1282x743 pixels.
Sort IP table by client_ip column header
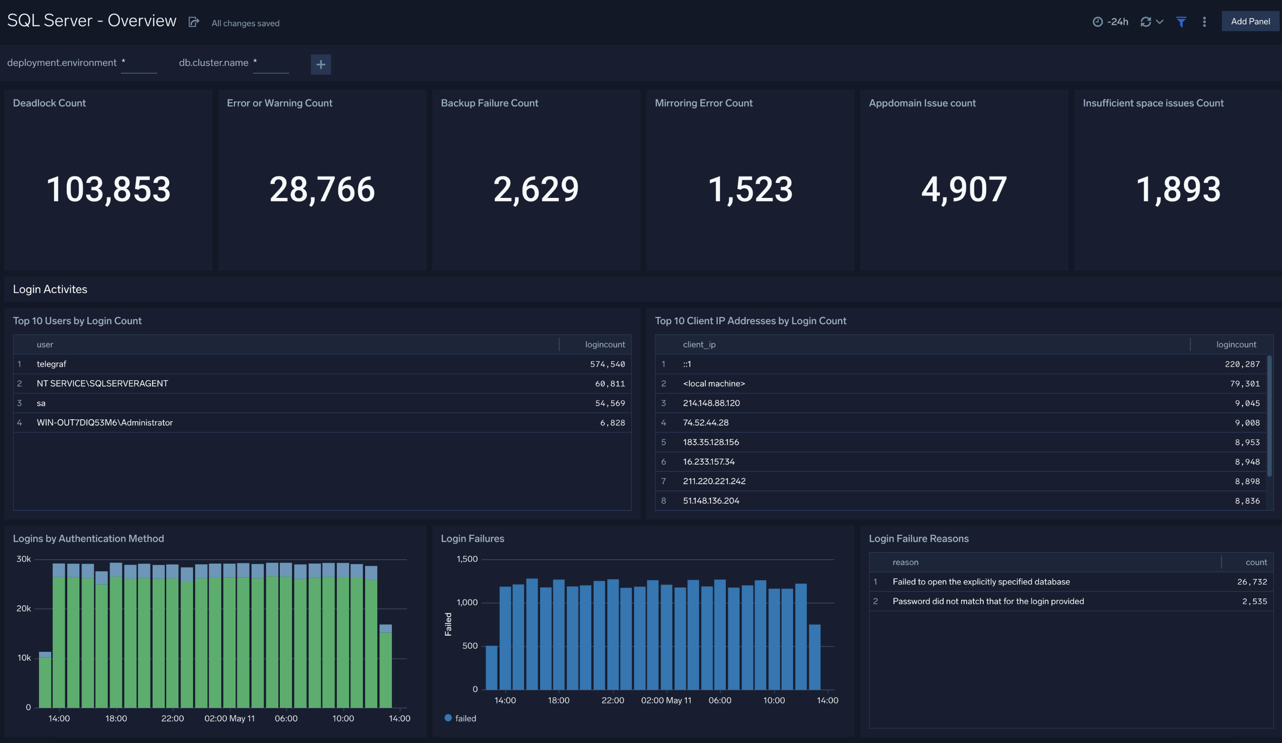(699, 345)
